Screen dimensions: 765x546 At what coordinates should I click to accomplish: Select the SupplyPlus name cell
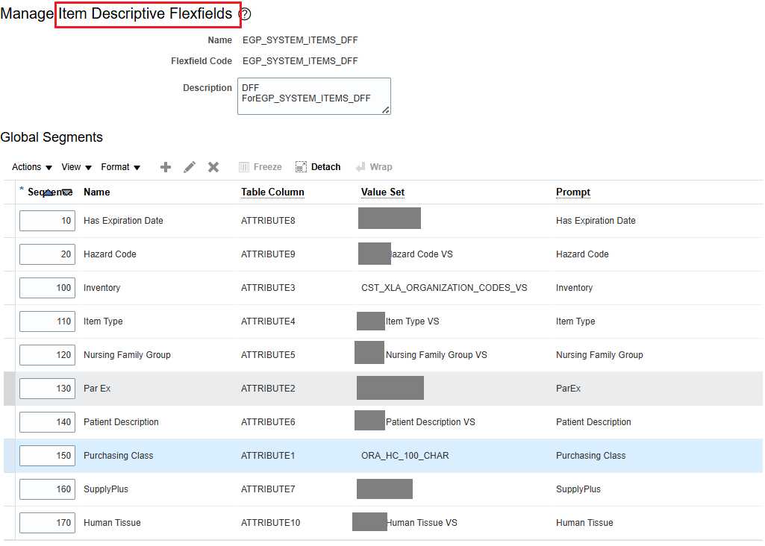tap(106, 489)
